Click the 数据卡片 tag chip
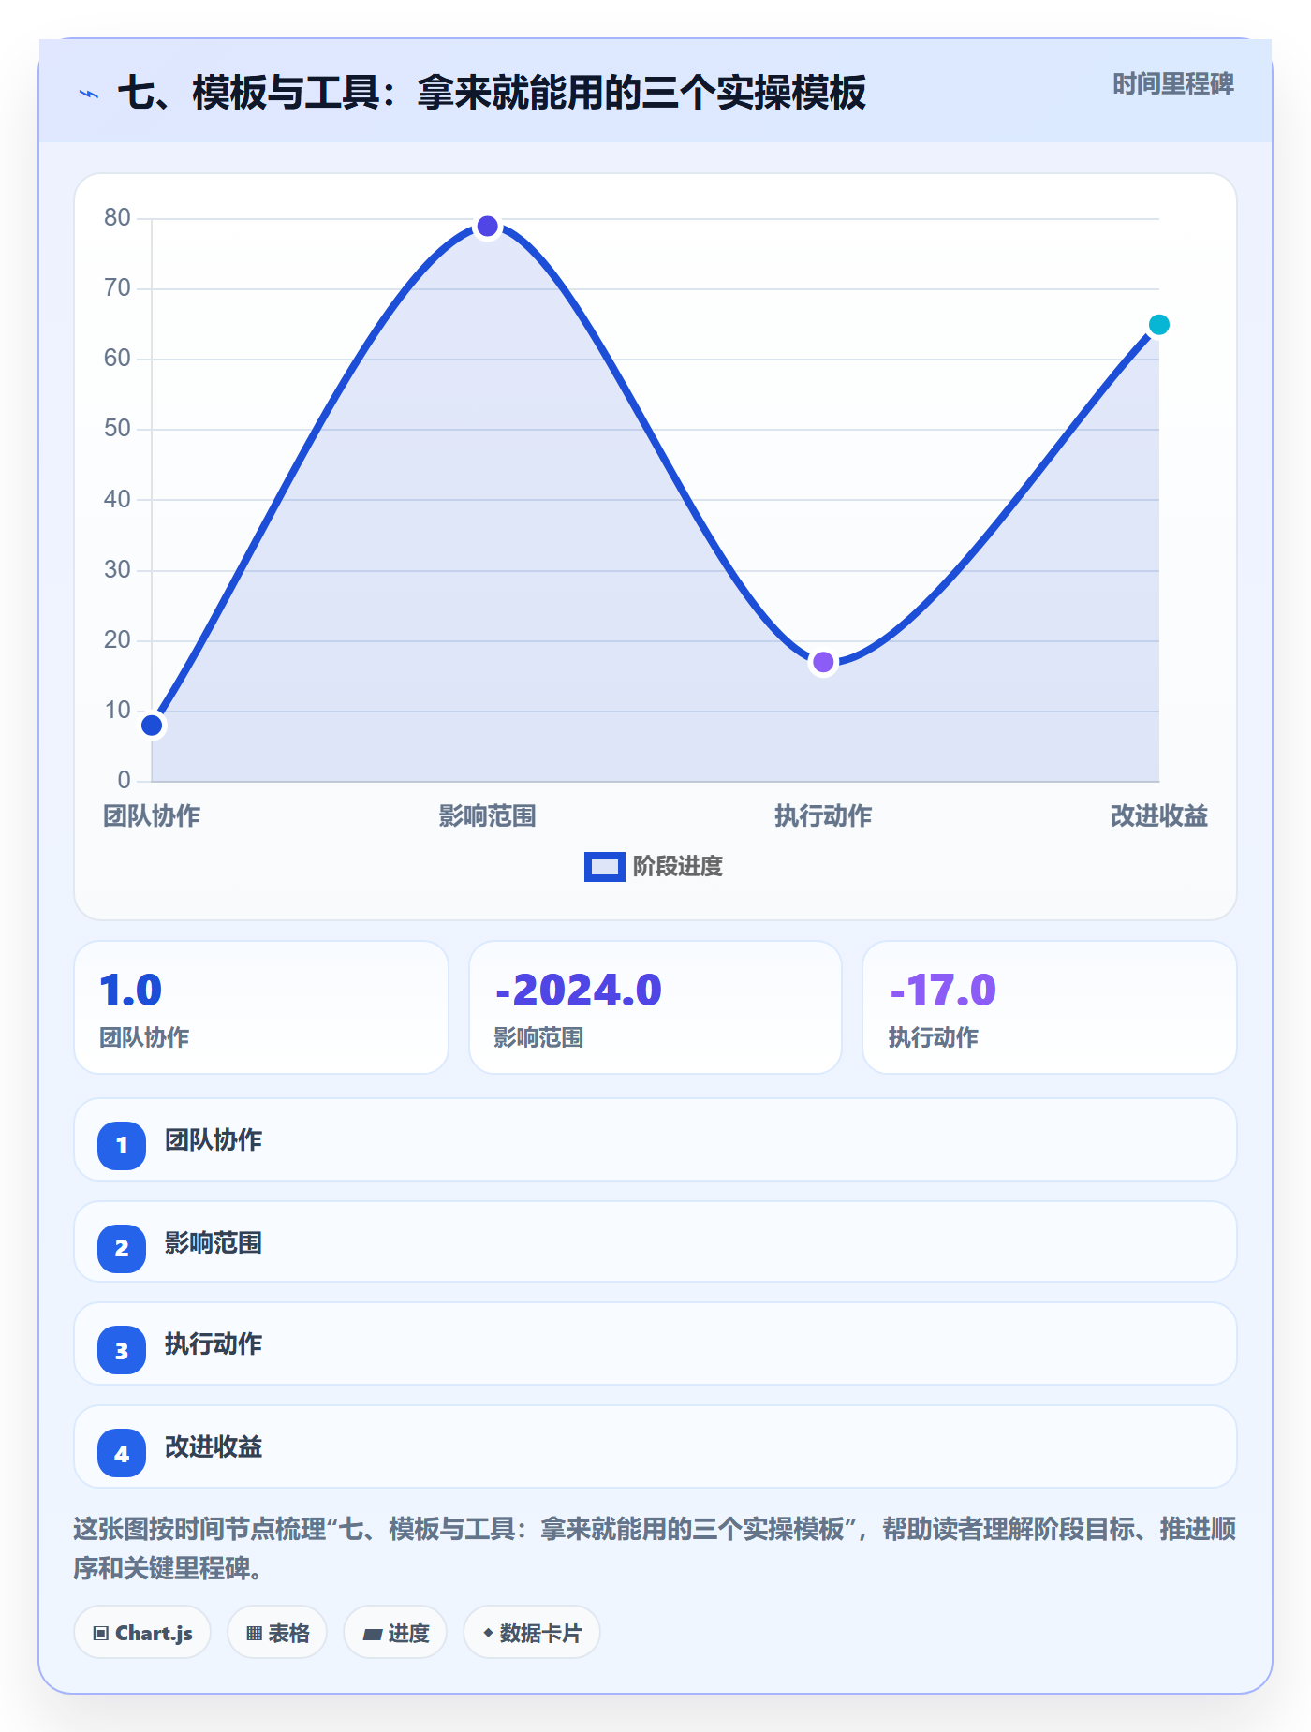 532,1633
